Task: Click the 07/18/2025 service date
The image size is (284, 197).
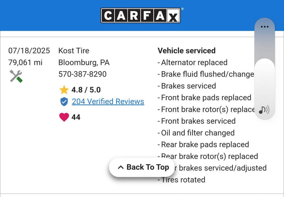Action: [x=29, y=51]
